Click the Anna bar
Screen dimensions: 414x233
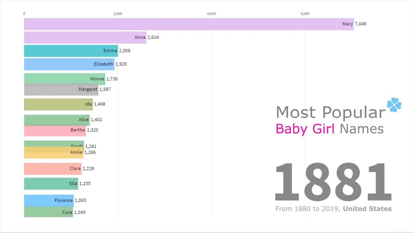coord(81,37)
